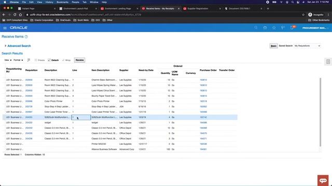Viewport: 332px width, 186px height.
Task: Open the notifications bell with the red badge
Action: (292, 27)
